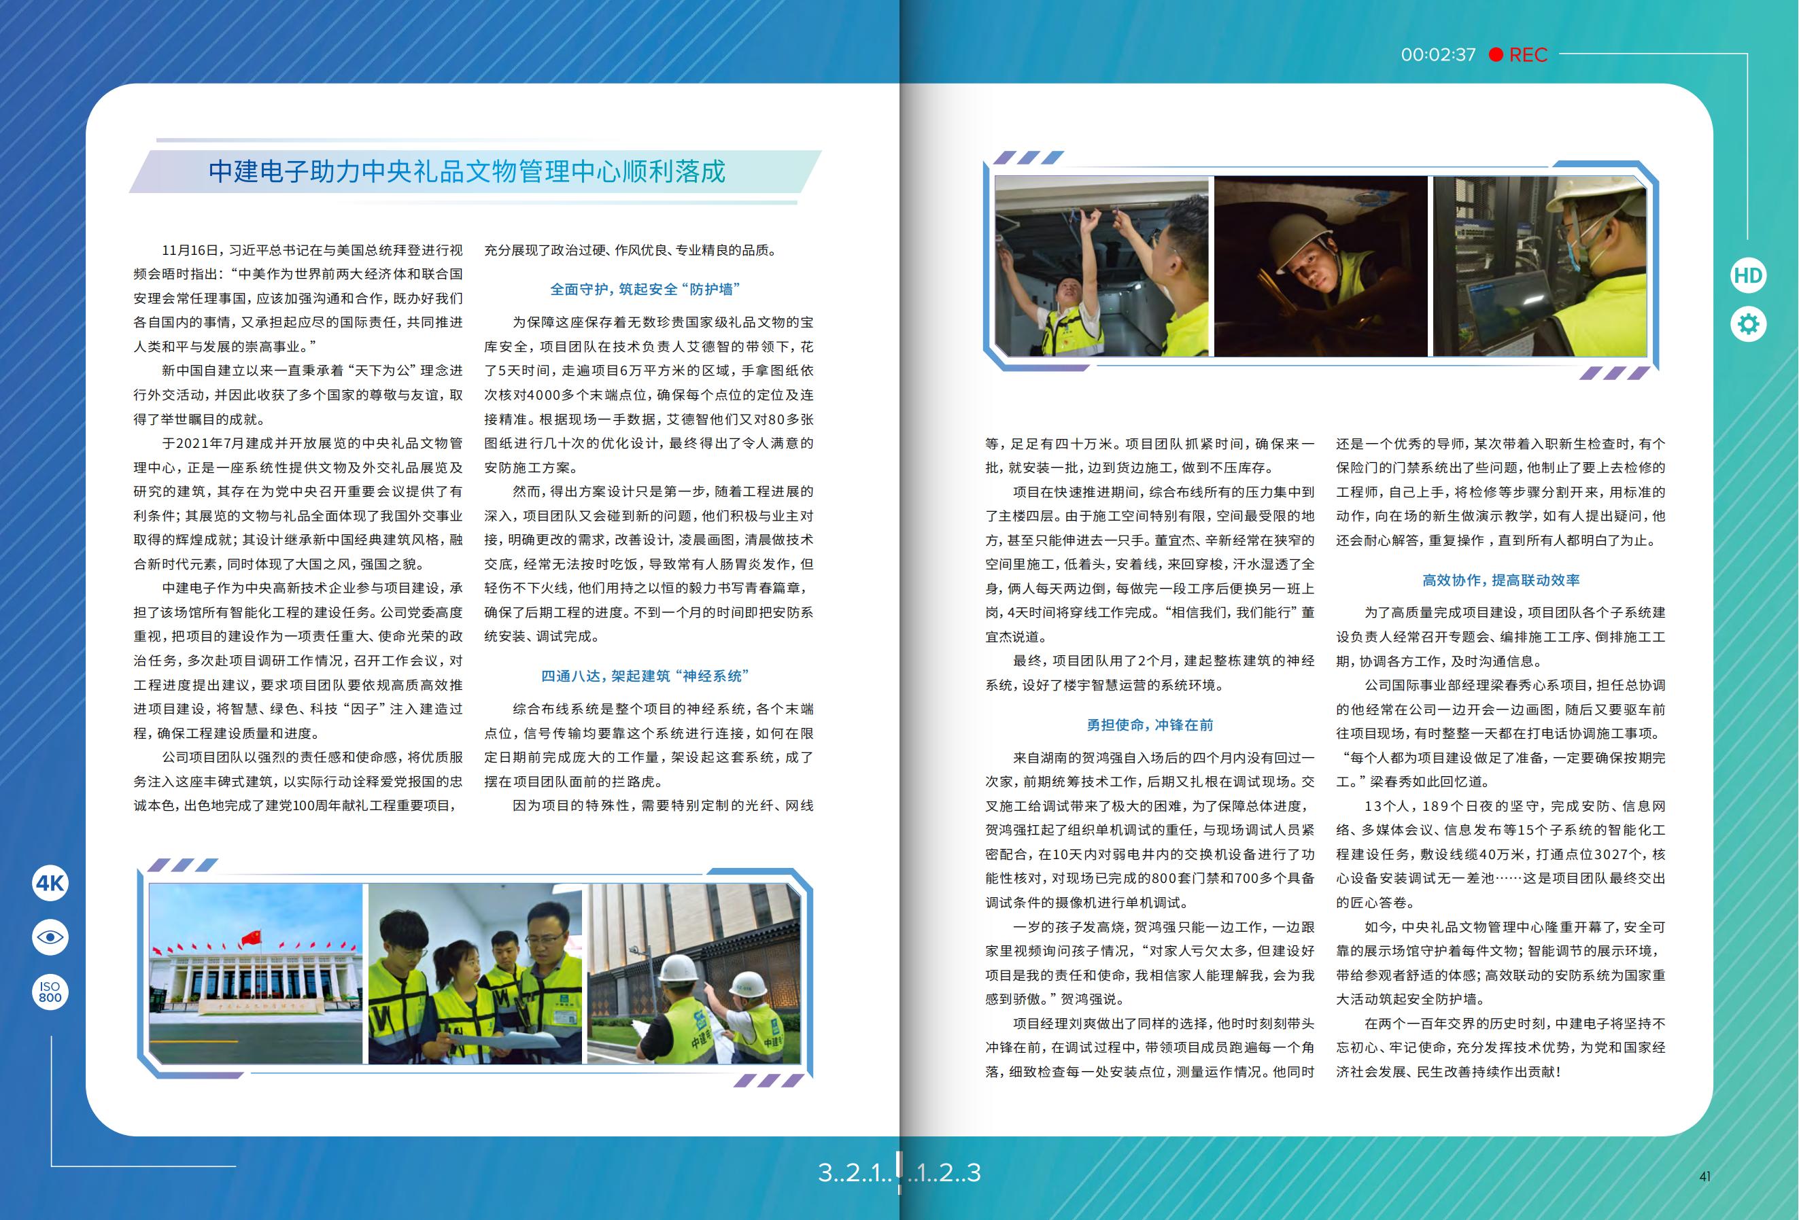Click photo of building with red flags
This screenshot has width=1799, height=1220.
256,973
